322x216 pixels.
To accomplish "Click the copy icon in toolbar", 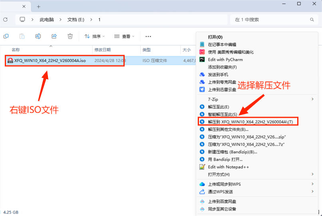I will click(6, 36).
